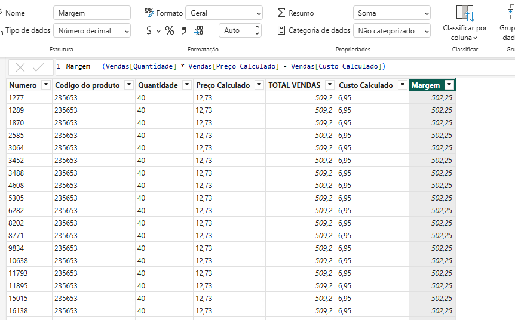Confirm formula with the checkmark icon
The image size is (515, 320).
point(38,67)
